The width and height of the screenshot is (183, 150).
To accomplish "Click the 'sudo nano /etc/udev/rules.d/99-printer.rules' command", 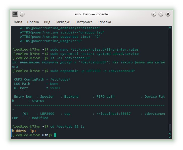I will point(95,50).
